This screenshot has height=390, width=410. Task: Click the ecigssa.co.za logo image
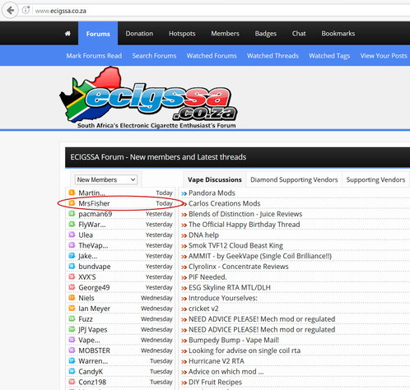tap(148, 98)
